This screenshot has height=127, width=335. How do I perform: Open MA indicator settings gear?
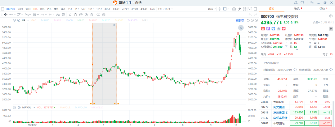(14, 20)
